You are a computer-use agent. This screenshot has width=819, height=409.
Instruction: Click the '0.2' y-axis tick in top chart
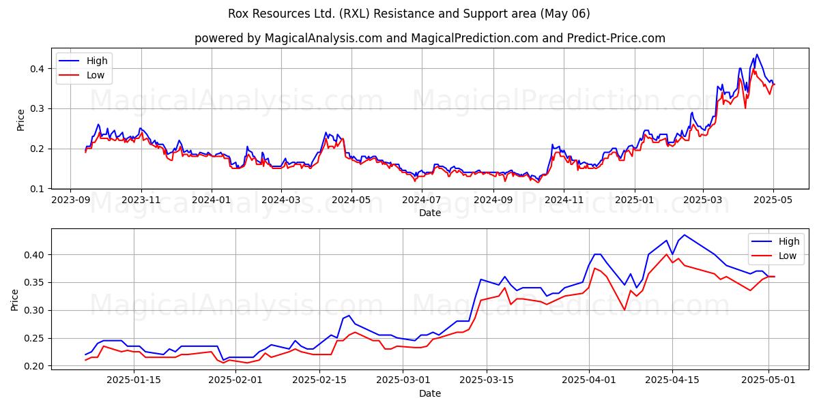39,149
